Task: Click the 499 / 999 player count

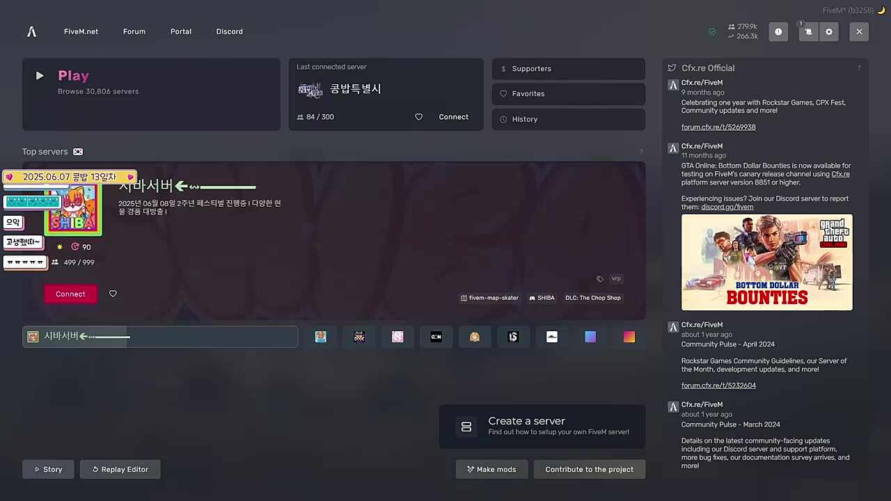Action: pyautogui.click(x=79, y=262)
